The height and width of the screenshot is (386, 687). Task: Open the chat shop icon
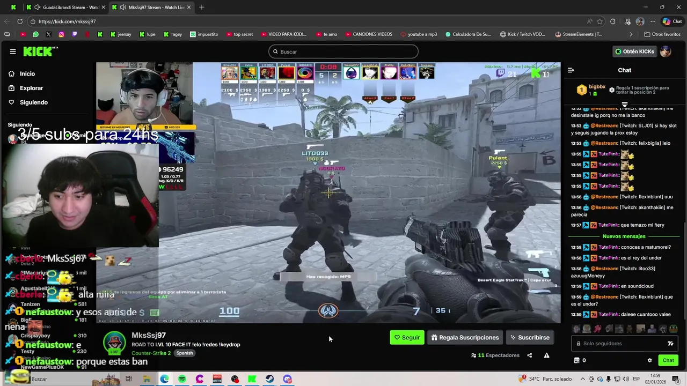[576, 360]
